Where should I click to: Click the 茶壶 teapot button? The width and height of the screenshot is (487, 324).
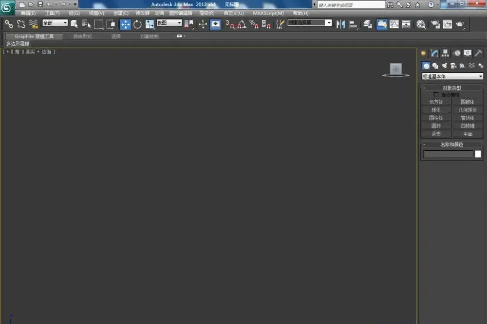pyautogui.click(x=436, y=134)
